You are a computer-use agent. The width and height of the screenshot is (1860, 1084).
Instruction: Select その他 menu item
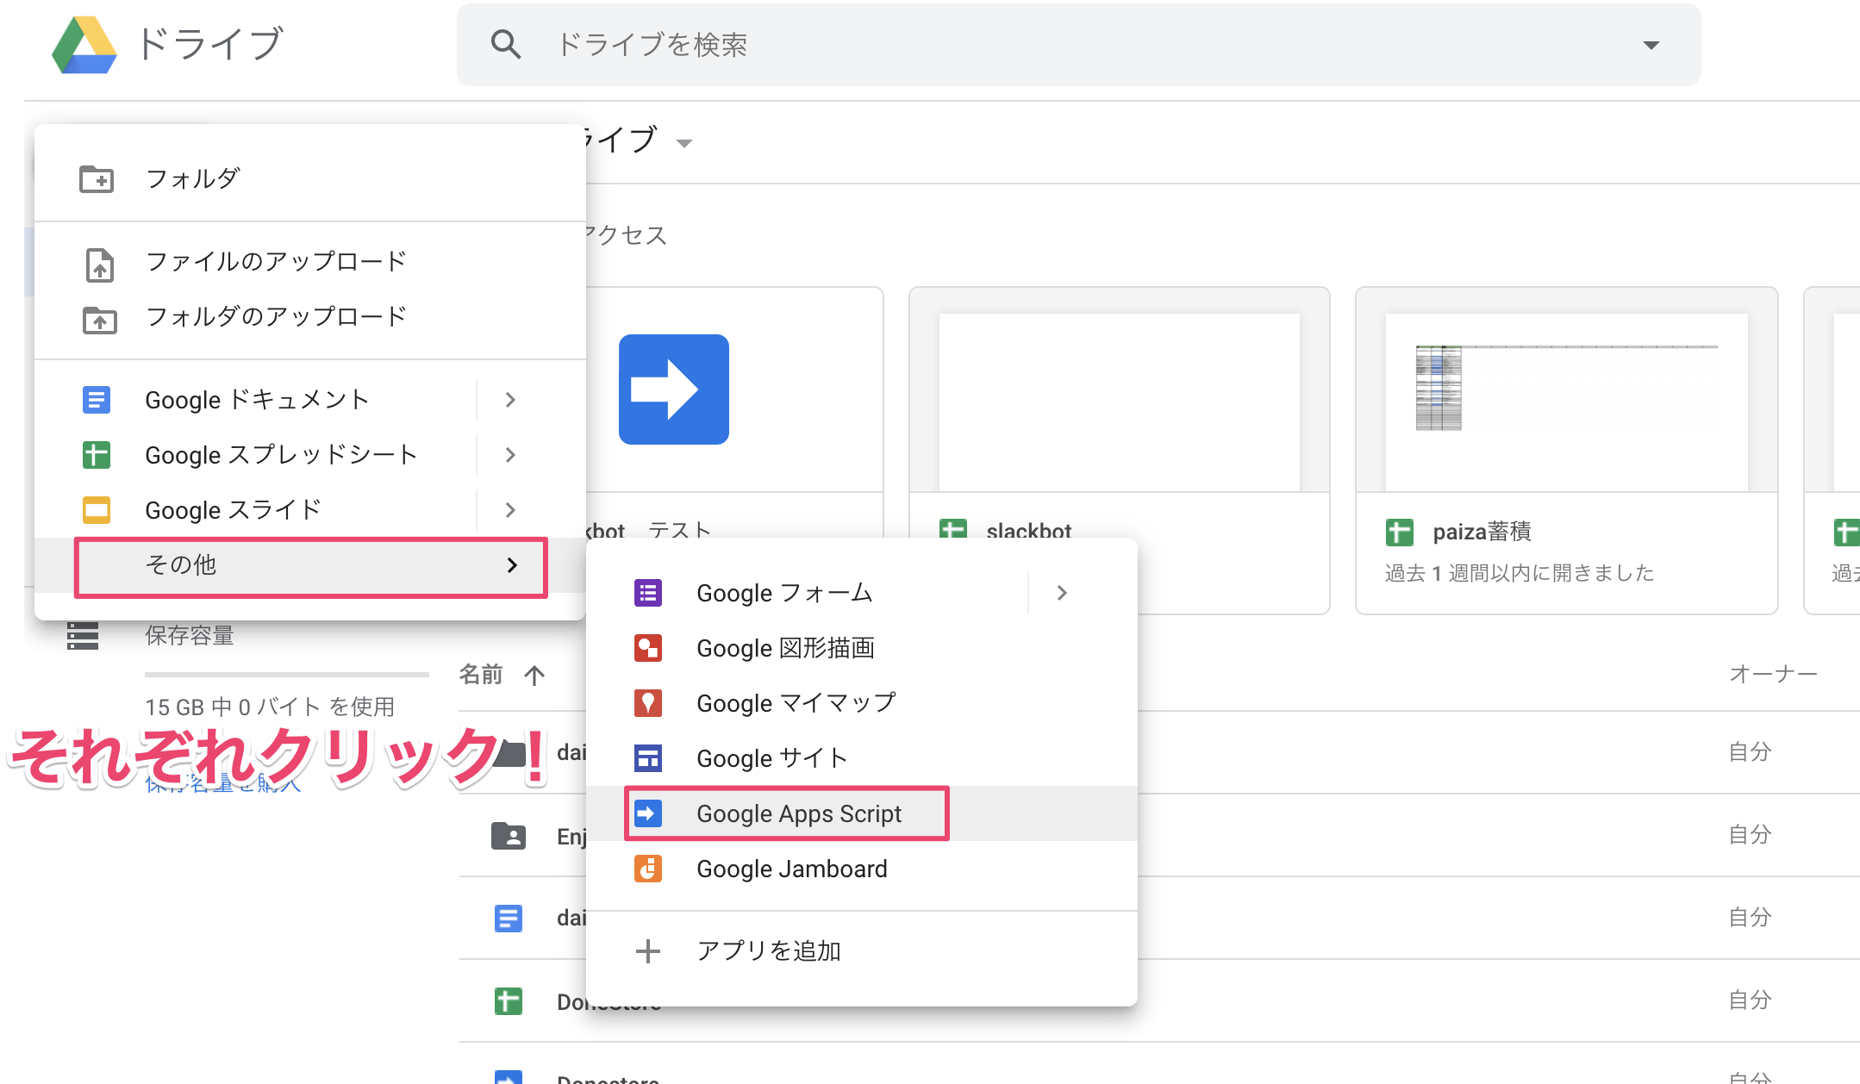(310, 565)
